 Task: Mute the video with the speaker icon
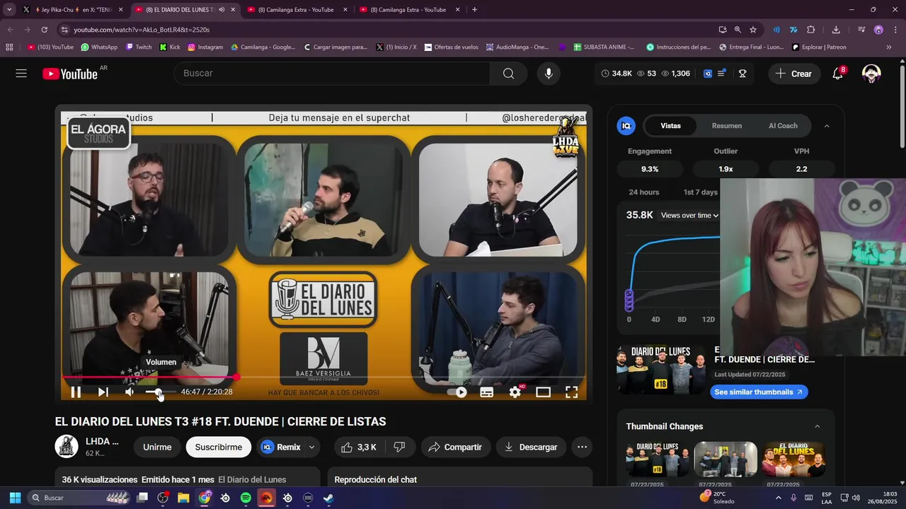[x=130, y=392]
